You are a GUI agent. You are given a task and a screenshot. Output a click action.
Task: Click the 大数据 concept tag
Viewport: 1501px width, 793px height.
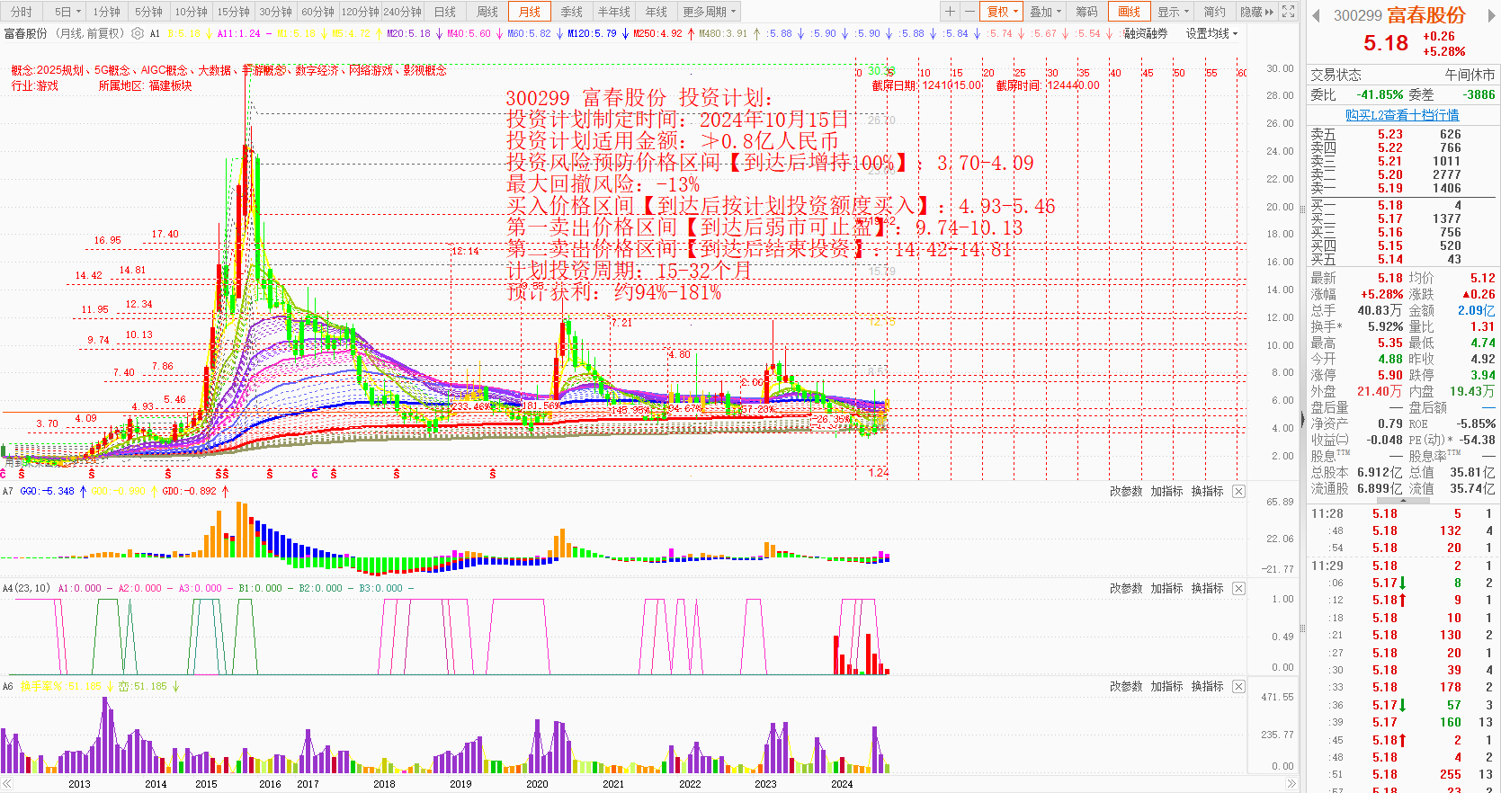click(x=215, y=70)
